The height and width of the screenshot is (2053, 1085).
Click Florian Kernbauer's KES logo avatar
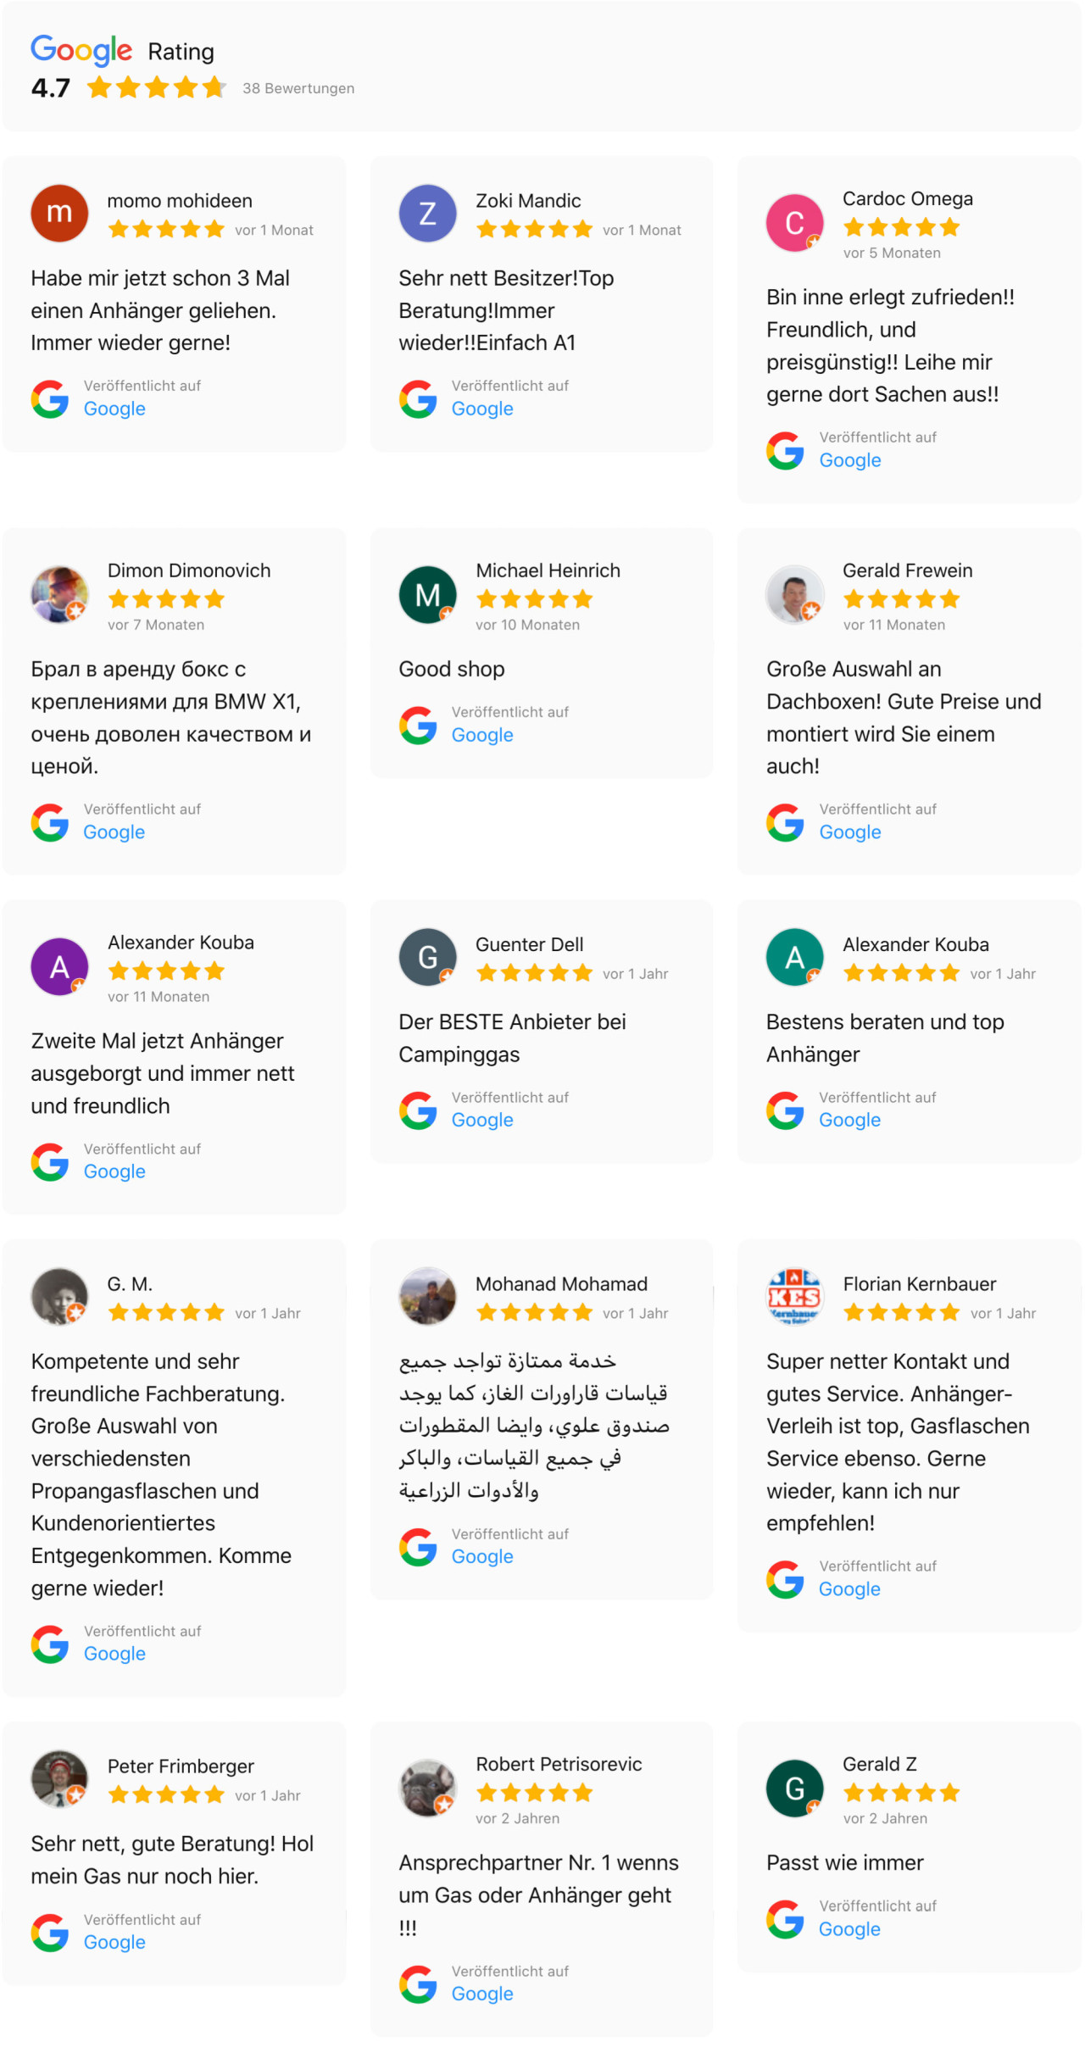(x=794, y=1296)
